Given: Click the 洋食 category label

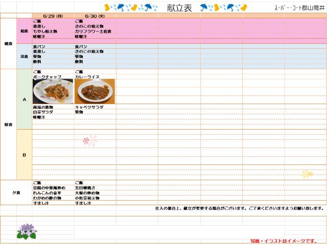Looking at the screenshot, I should pos(24,57).
